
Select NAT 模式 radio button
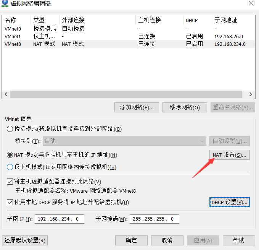tap(10, 155)
